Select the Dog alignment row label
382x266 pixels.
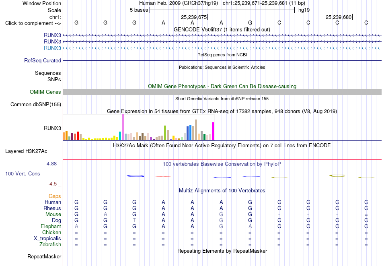(x=56, y=221)
